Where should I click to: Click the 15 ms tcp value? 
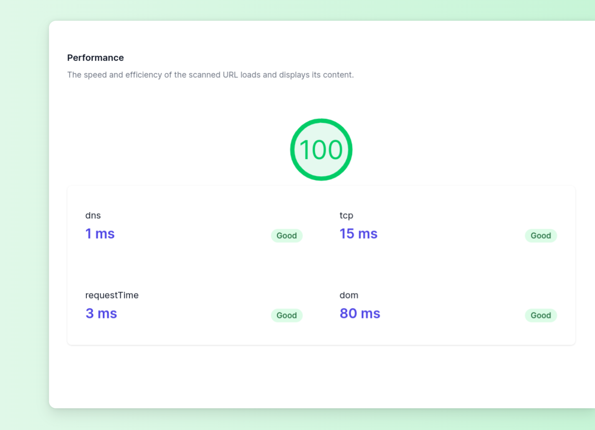coord(358,234)
